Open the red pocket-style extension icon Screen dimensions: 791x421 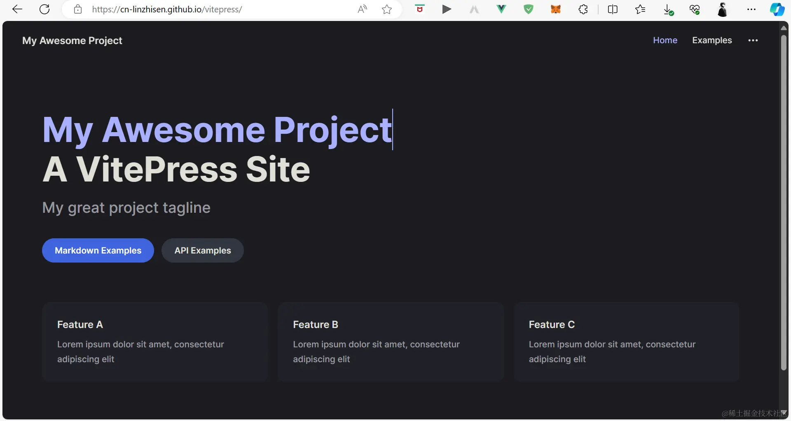(x=420, y=9)
